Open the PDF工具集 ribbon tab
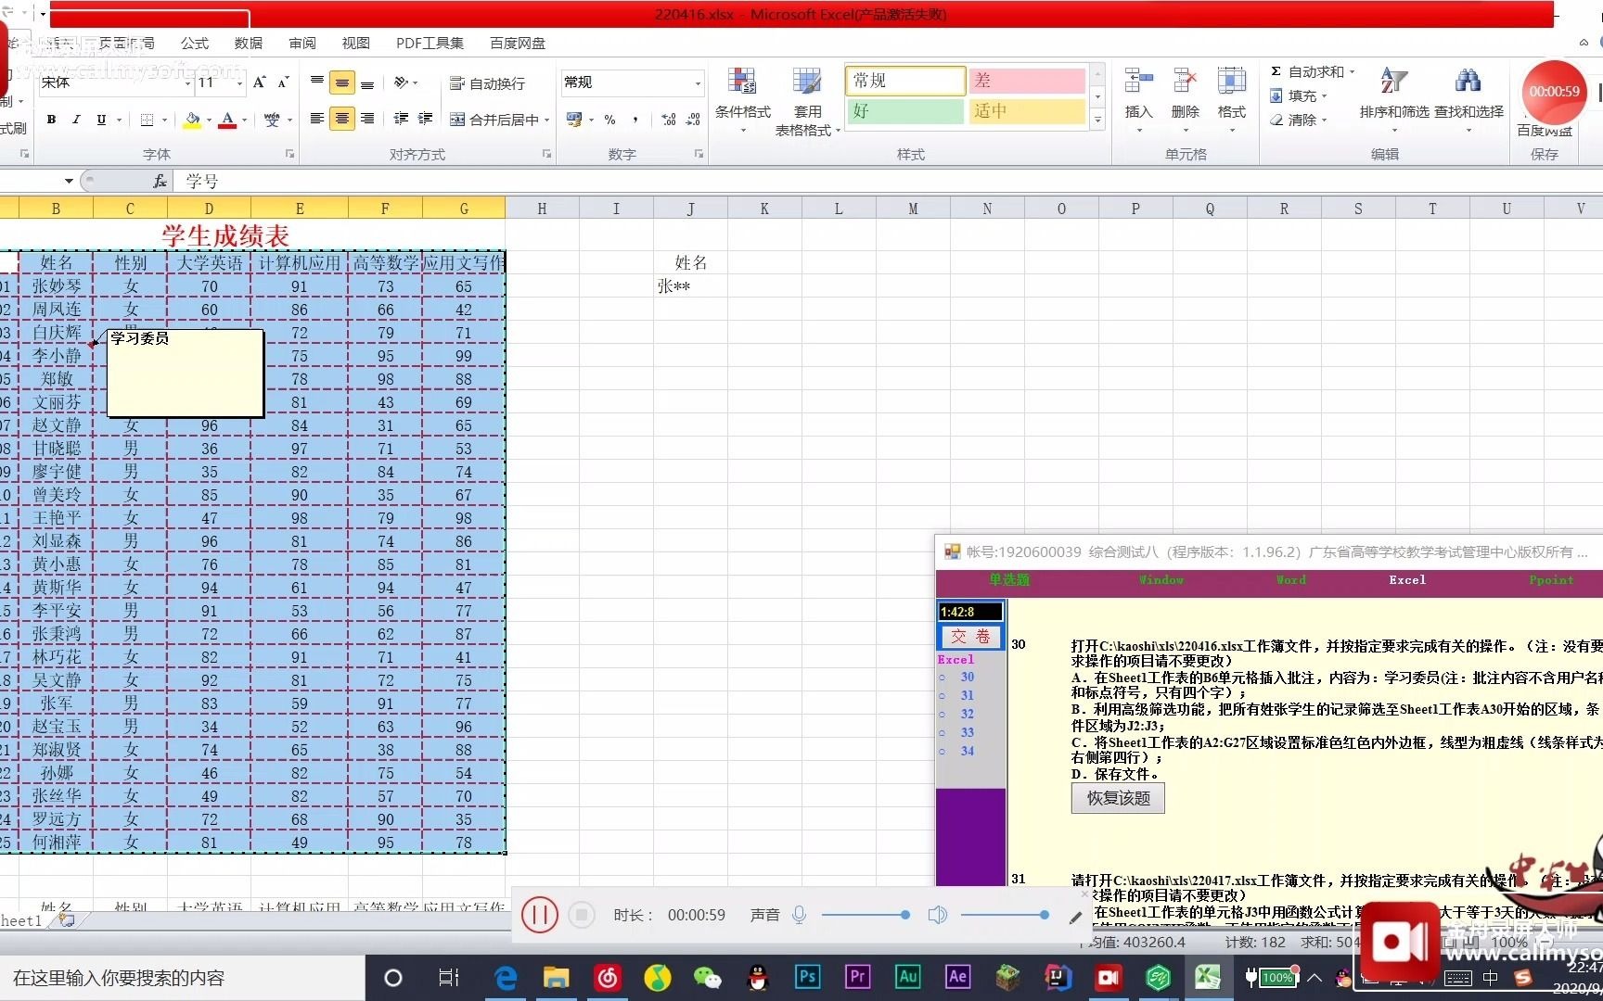Screen dimensions: 1603x1001 pos(430,43)
